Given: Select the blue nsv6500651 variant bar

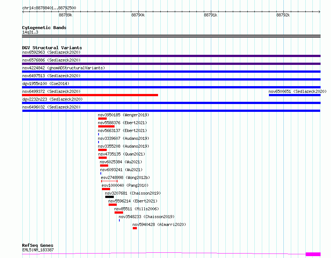Looking at the screenshot, I should [295, 95].
